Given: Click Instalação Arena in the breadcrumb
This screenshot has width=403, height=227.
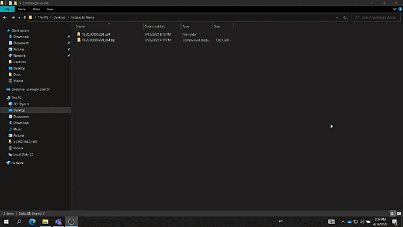Looking at the screenshot, I should pos(82,18).
